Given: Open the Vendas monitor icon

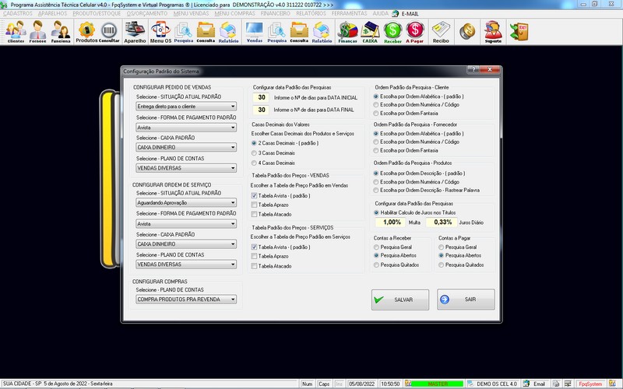Looking at the screenshot, I should click(255, 31).
